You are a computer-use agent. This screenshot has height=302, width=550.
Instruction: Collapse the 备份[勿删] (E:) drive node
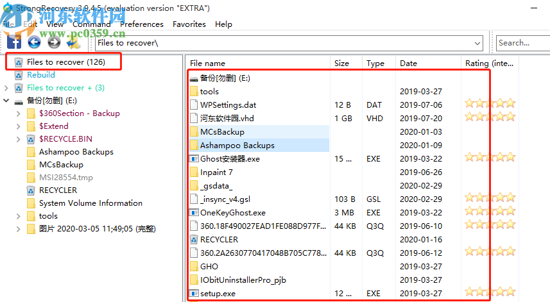(6, 101)
